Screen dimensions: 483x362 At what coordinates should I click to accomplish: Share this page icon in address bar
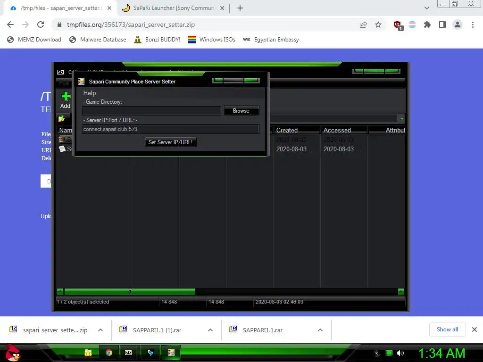click(x=363, y=25)
